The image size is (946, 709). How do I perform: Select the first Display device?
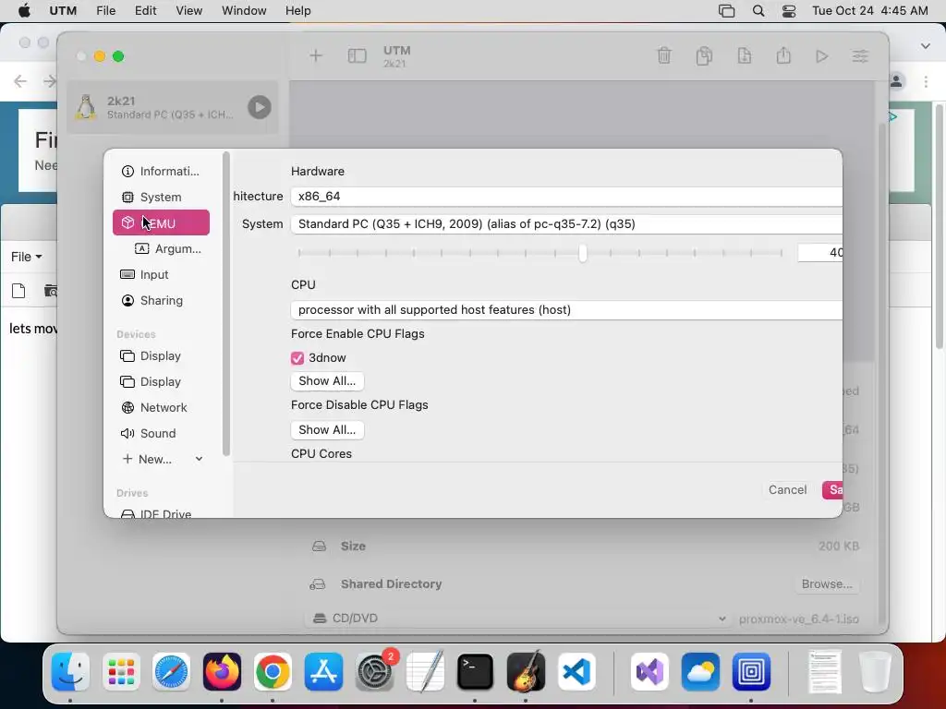[x=161, y=355]
